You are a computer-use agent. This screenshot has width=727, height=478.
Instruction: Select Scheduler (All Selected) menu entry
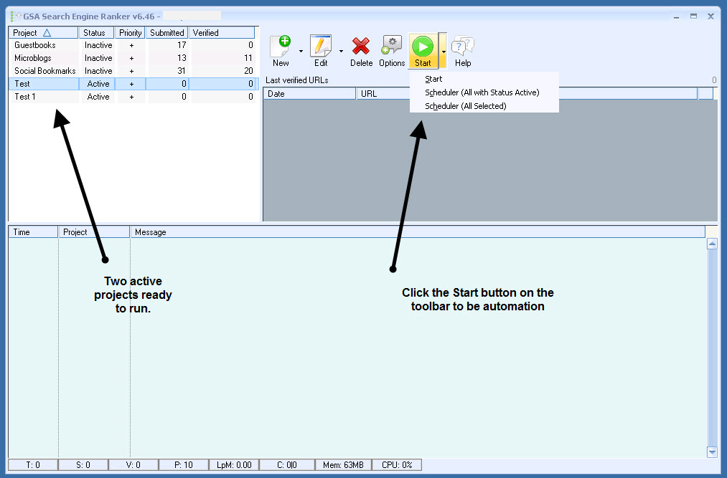click(465, 106)
